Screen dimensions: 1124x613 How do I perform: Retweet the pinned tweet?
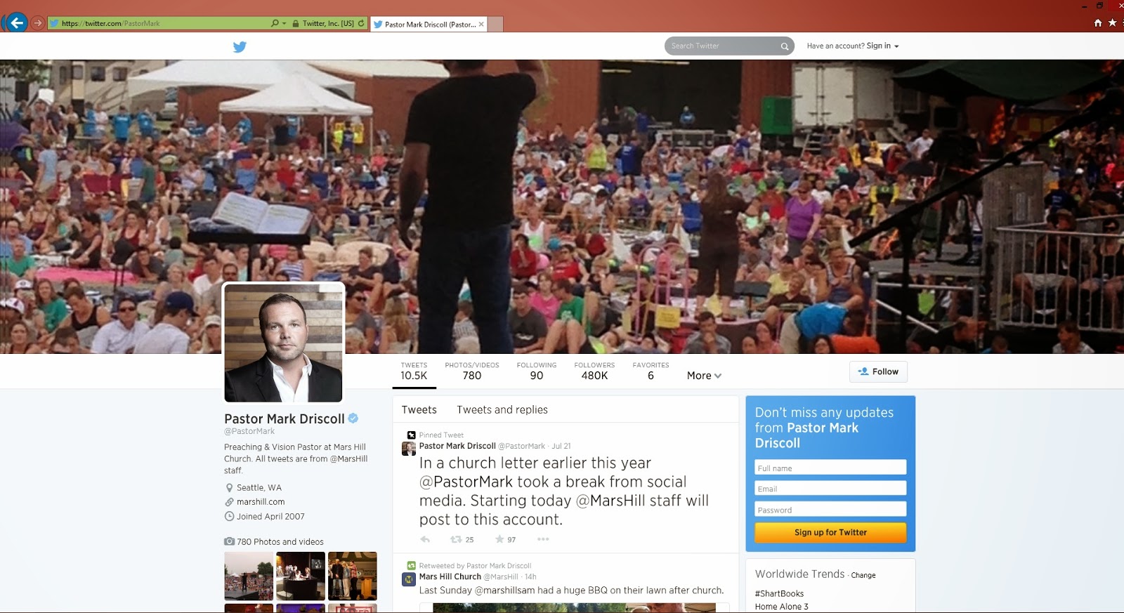coord(456,539)
